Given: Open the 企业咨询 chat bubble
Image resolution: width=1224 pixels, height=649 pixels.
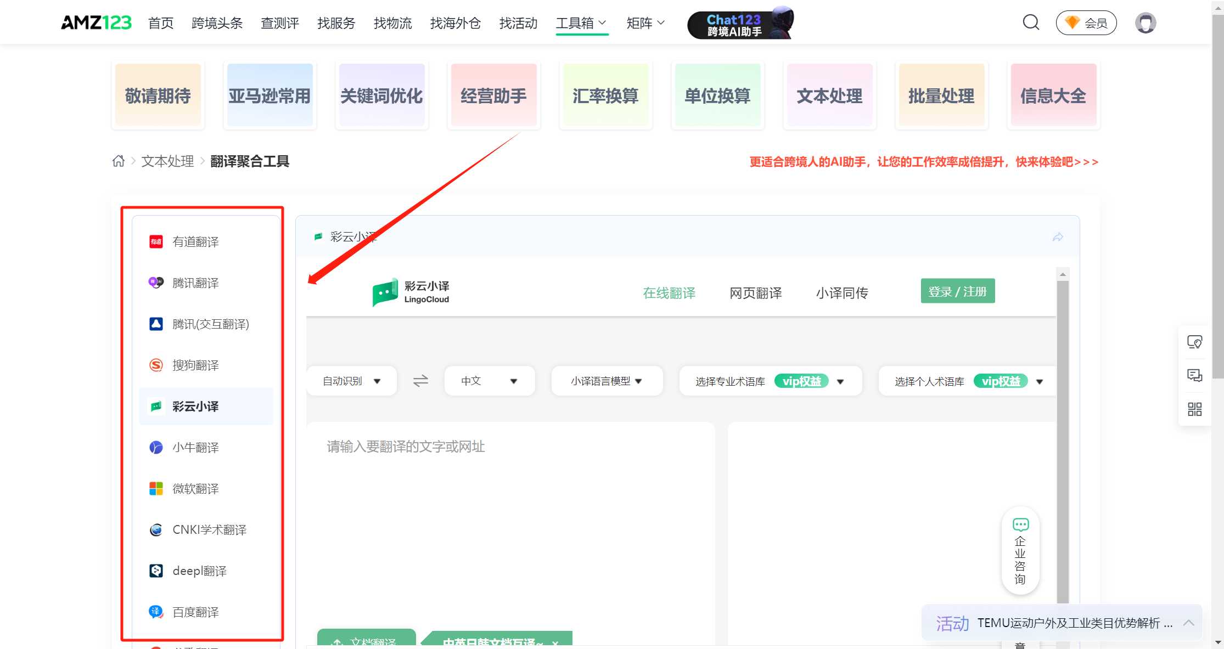Looking at the screenshot, I should (x=1020, y=550).
